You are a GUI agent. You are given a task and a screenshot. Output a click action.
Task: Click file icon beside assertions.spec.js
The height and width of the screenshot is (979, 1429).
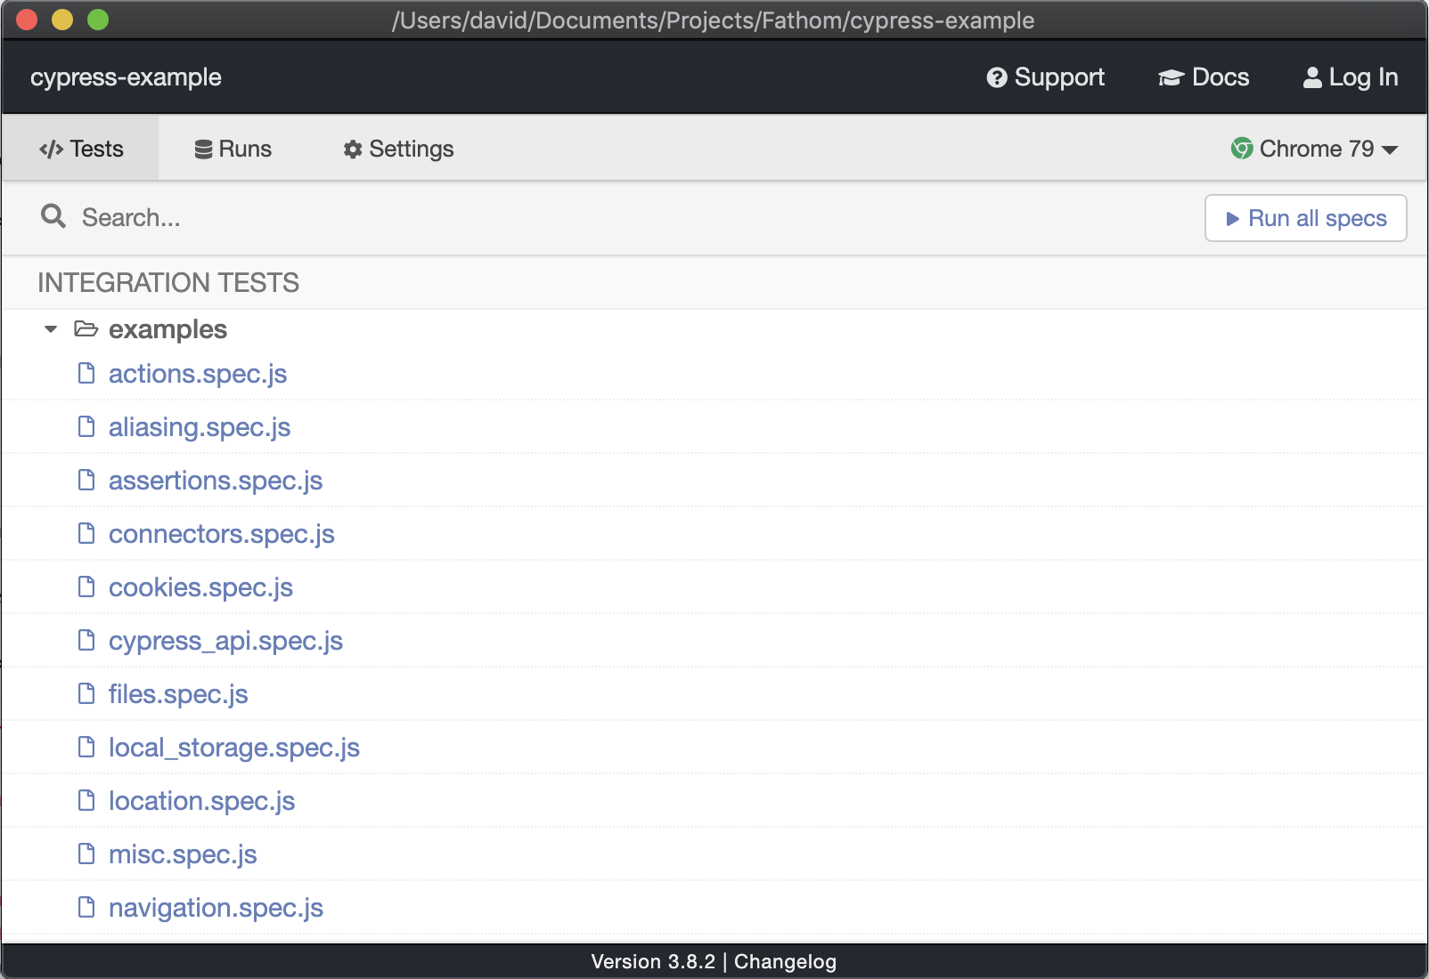(86, 480)
